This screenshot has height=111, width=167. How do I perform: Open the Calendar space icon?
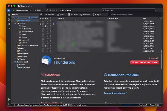click(9, 19)
